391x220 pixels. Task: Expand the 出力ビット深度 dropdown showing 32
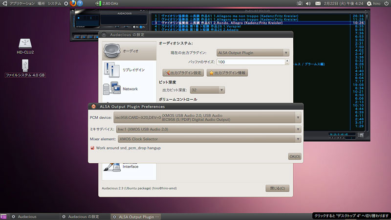(x=207, y=90)
